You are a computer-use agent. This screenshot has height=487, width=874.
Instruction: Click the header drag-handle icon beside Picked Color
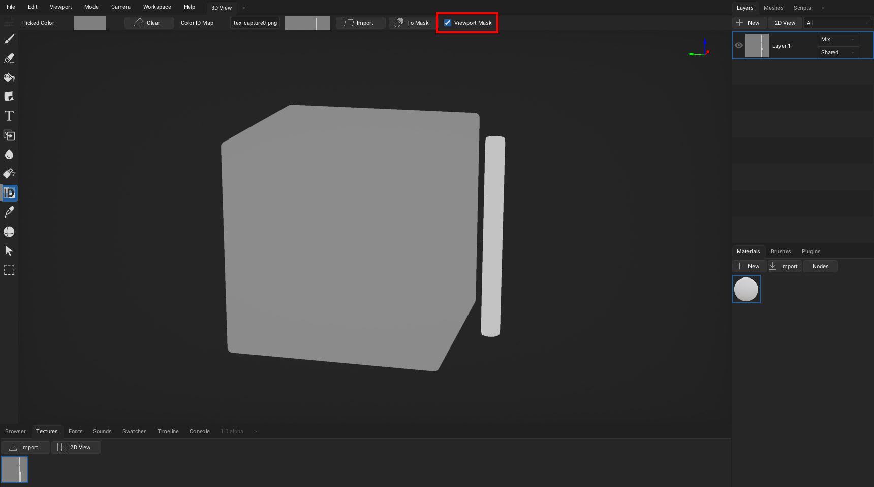tap(9, 22)
